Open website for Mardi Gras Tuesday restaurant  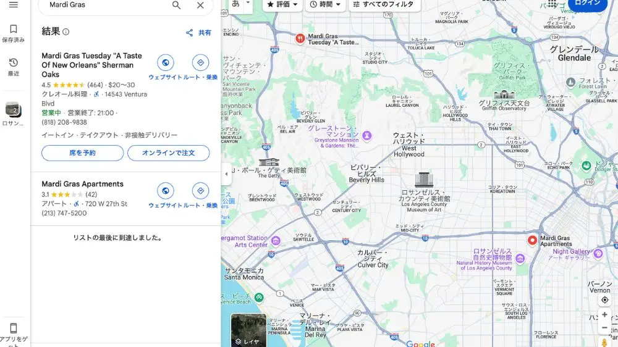166,62
